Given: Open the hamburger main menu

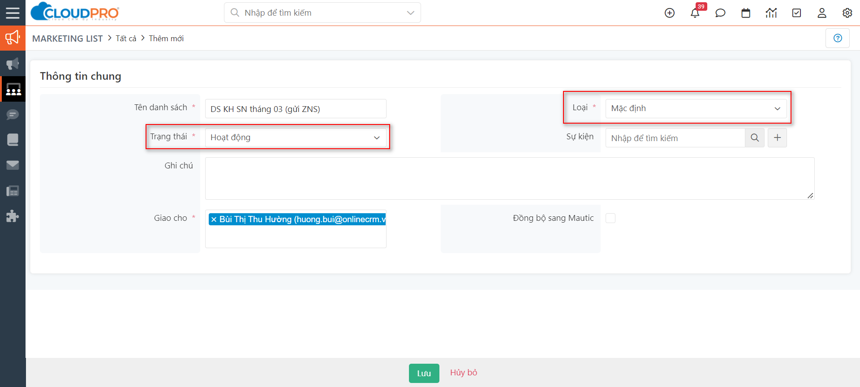Looking at the screenshot, I should click(13, 13).
